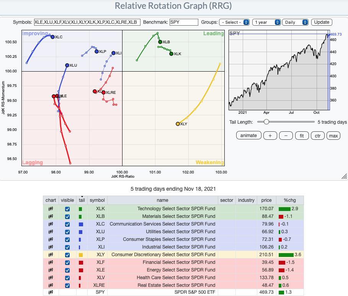This screenshot has width=348, height=296.
Task: Click the resize handle at chart corner
Action: (344, 176)
